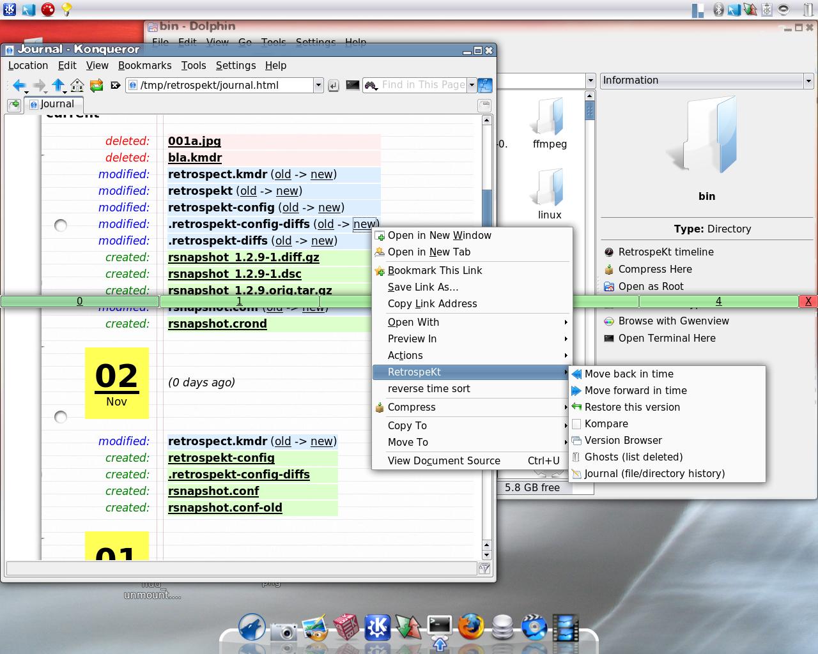Open the Information panel dropdown in Dolphin

[808, 80]
